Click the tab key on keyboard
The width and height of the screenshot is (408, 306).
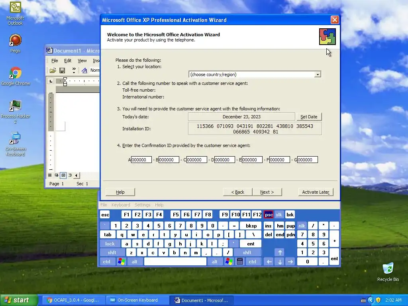108,234
